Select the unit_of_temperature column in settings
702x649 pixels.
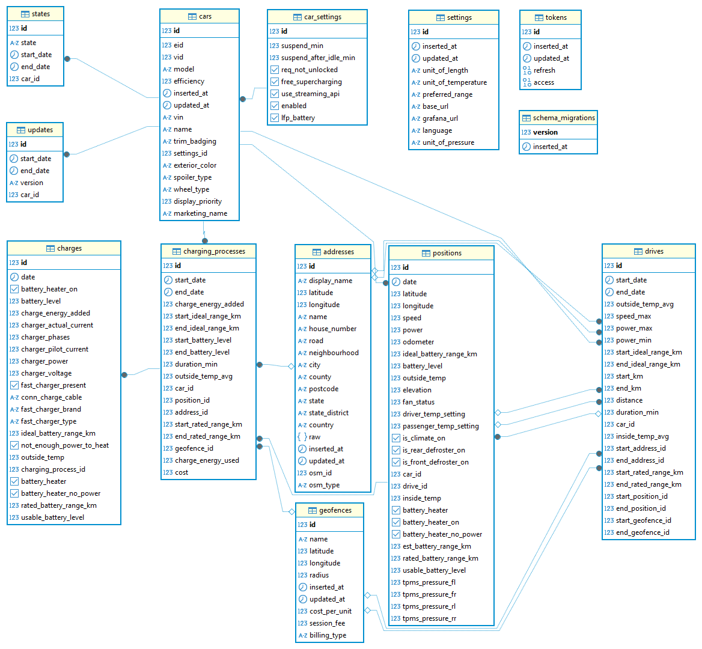pyautogui.click(x=454, y=82)
